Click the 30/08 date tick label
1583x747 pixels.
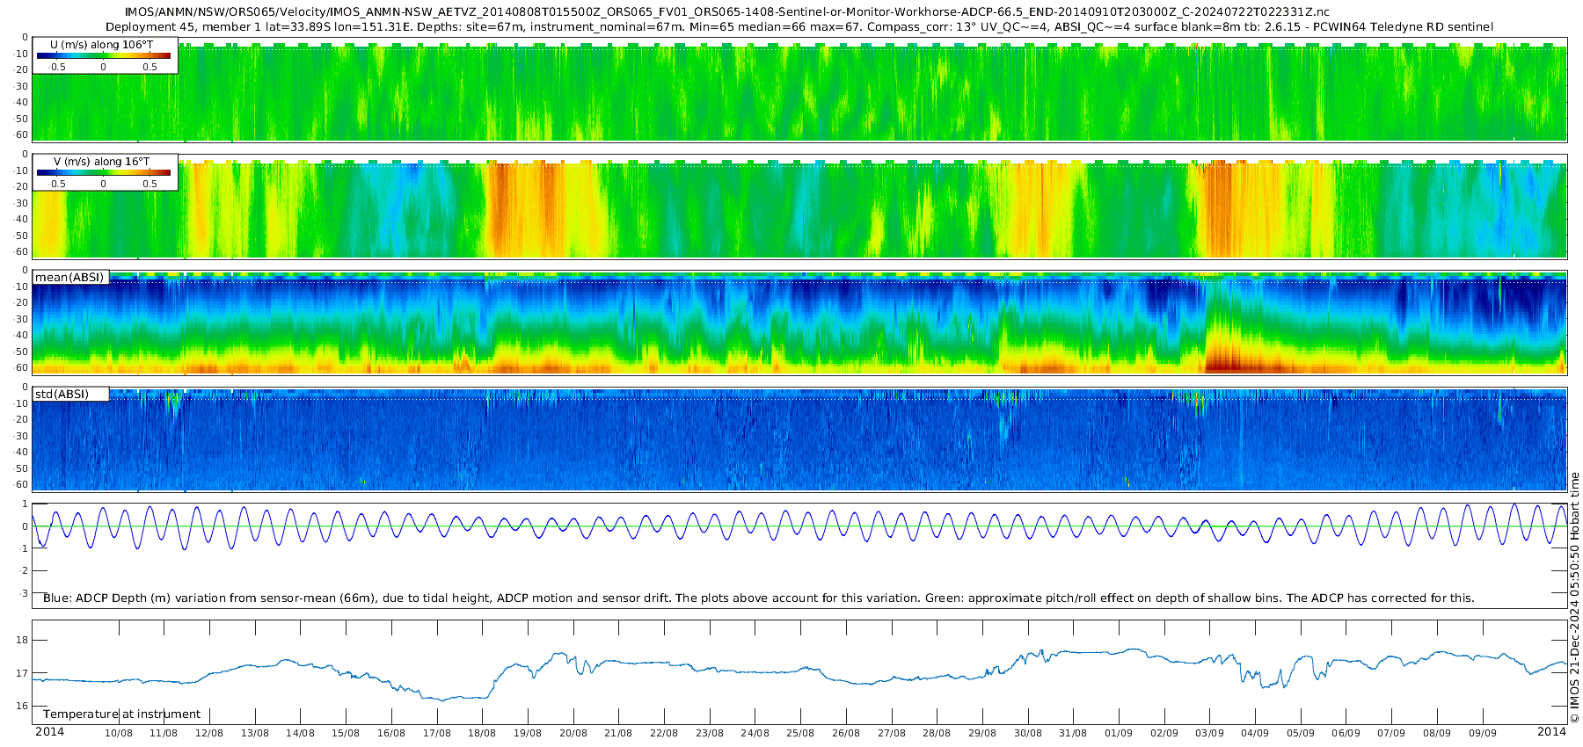click(1028, 733)
